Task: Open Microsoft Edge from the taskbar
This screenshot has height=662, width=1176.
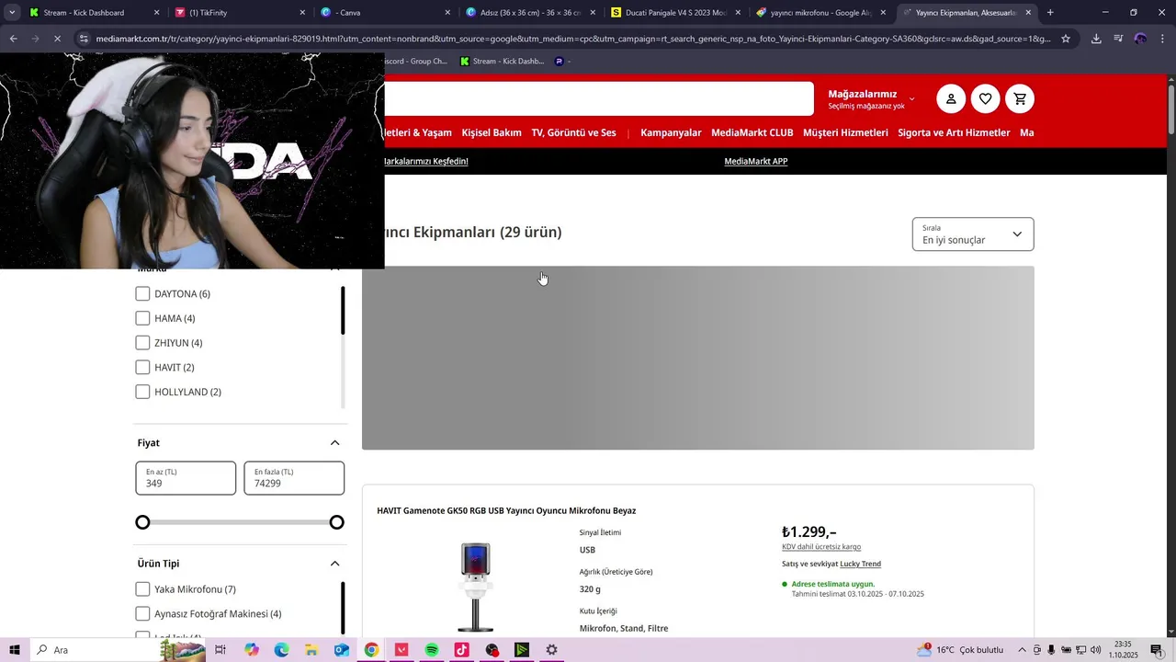Action: click(281, 650)
